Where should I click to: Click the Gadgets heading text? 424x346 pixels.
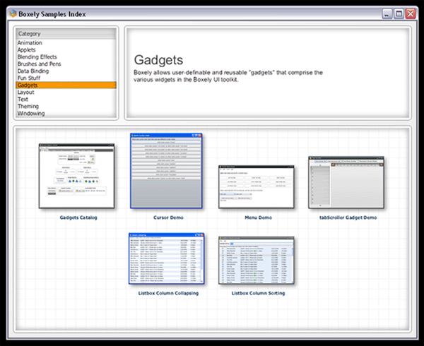click(x=158, y=60)
